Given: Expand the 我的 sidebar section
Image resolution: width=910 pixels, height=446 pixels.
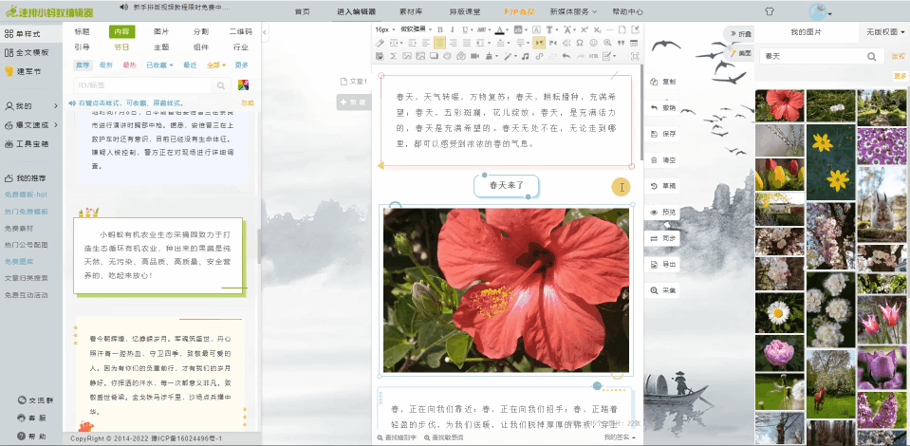Looking at the screenshot, I should pos(31,106).
